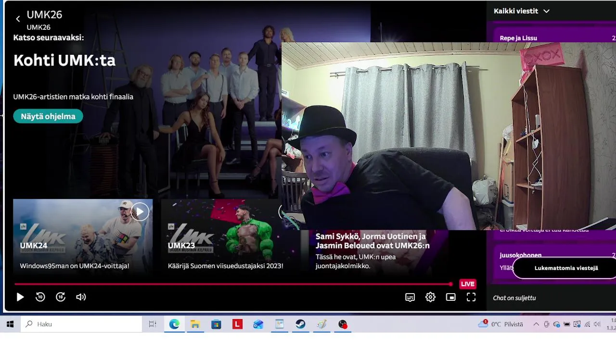Enter fullscreen mode
Image resolution: width=616 pixels, height=346 pixels.
[471, 297]
